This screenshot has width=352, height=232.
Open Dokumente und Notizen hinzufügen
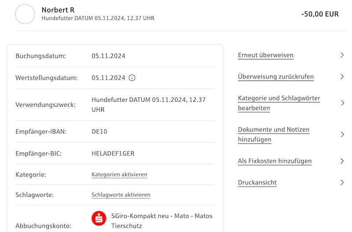(x=274, y=135)
